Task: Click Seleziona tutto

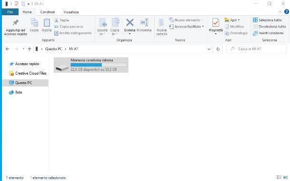Action: tap(267, 20)
